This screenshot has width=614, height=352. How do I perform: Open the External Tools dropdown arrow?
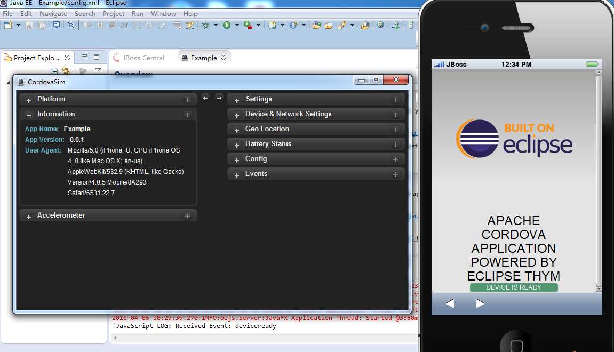click(258, 26)
